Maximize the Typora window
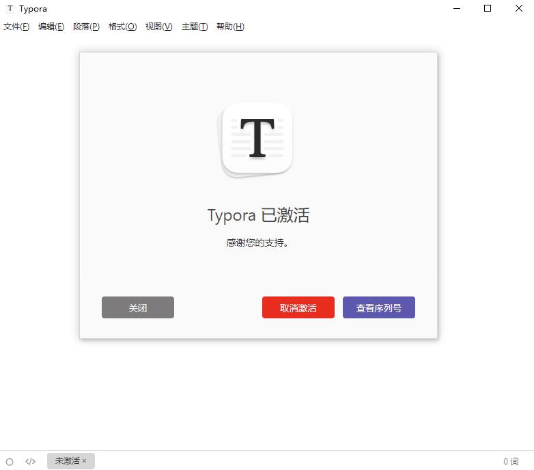This screenshot has height=470, width=534. coord(488,8)
